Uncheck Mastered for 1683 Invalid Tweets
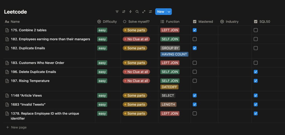 [x=195, y=105]
